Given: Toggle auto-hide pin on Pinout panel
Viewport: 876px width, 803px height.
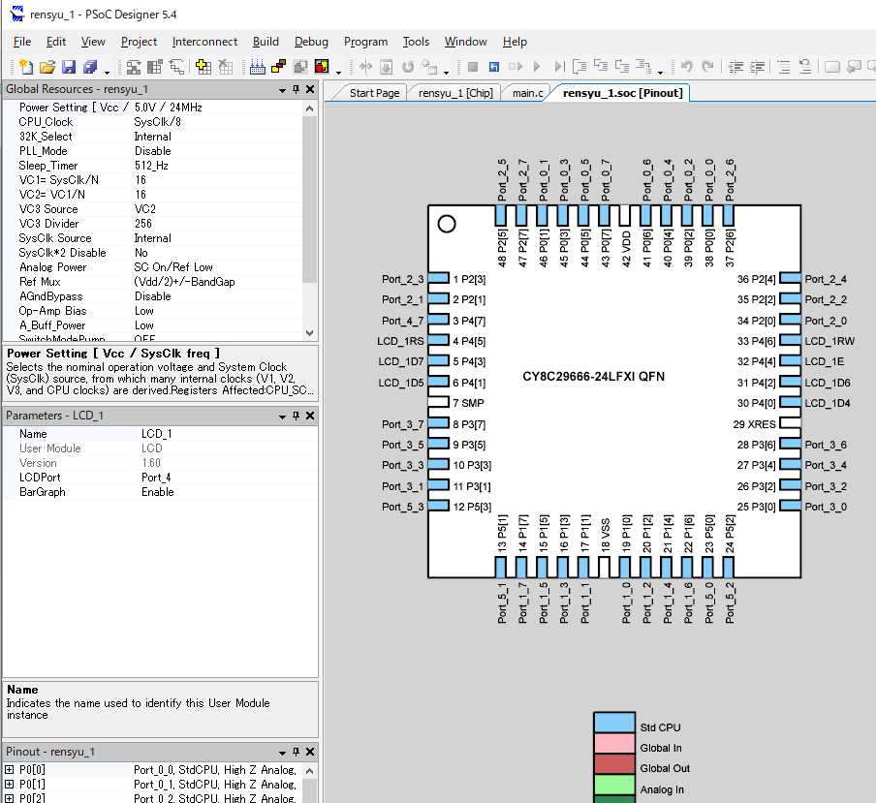Looking at the screenshot, I should tap(297, 752).
